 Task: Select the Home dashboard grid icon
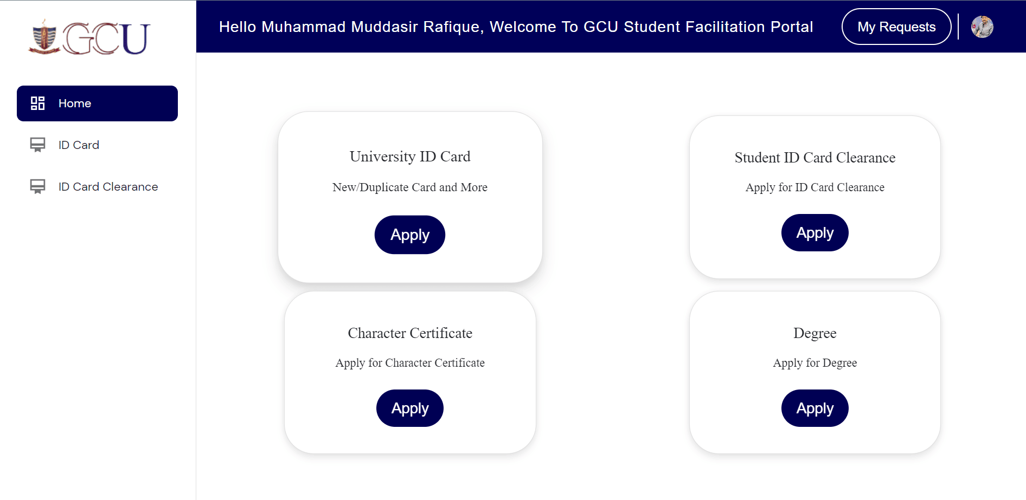37,103
